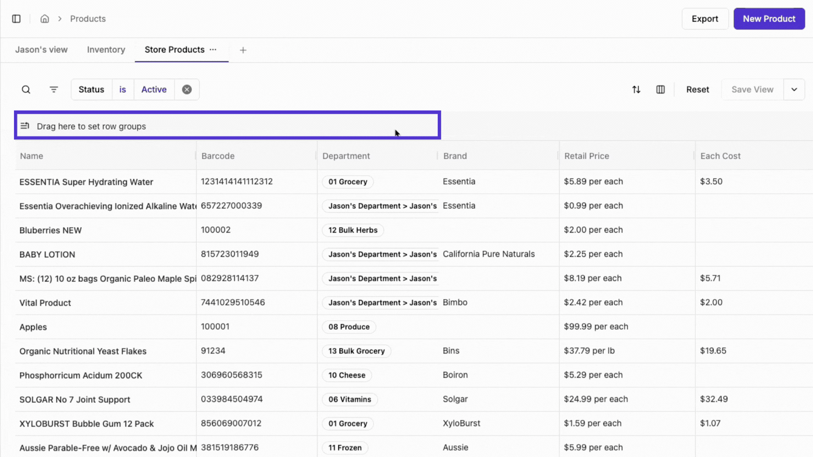Reset the current view filters
The image size is (813, 457).
(x=697, y=89)
